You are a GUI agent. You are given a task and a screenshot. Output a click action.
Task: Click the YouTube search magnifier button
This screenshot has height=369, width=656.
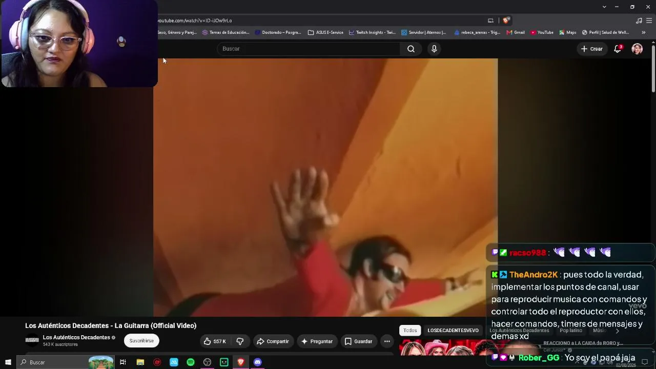(411, 49)
